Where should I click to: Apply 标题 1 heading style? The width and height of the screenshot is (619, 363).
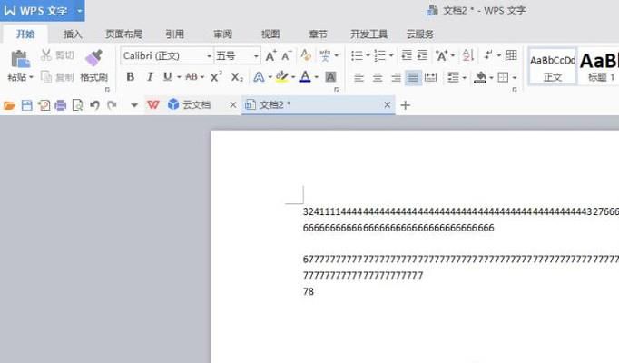[598, 66]
